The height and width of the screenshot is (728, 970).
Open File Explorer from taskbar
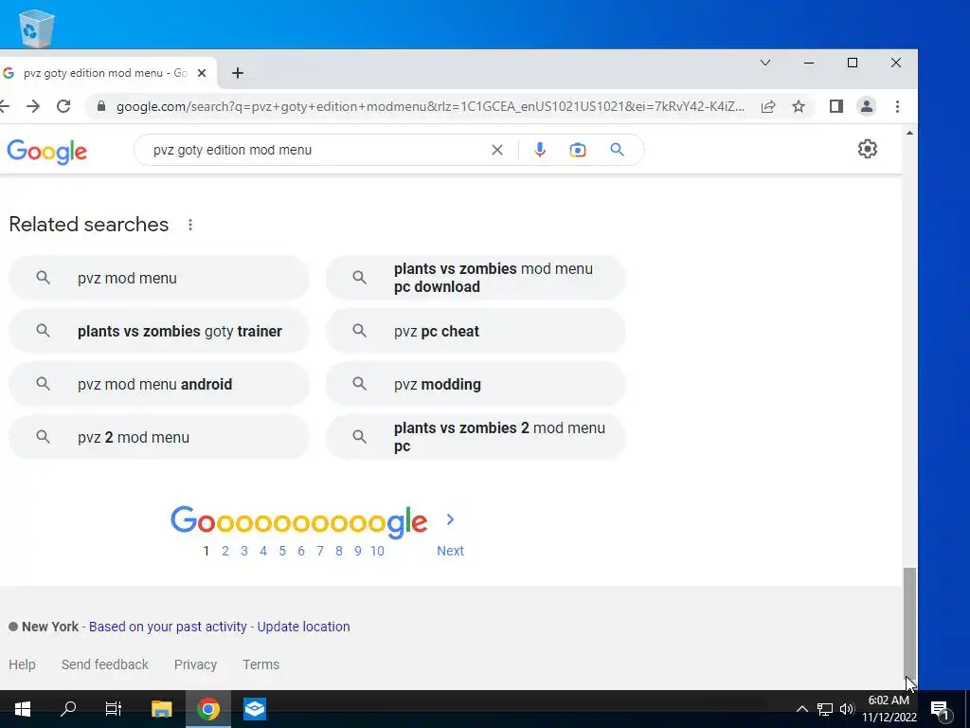161,709
